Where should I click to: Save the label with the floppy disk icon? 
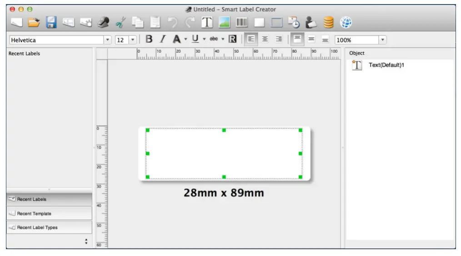(51, 22)
